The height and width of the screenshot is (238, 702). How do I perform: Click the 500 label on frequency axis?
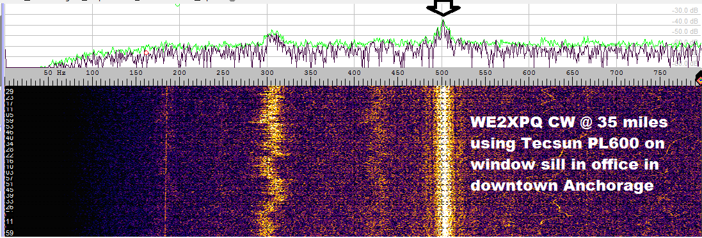(x=442, y=72)
